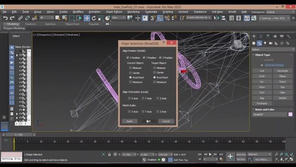Image resolution: width=296 pixels, height=167 pixels.
Task: Click the Auto Key button
Action: (241, 154)
